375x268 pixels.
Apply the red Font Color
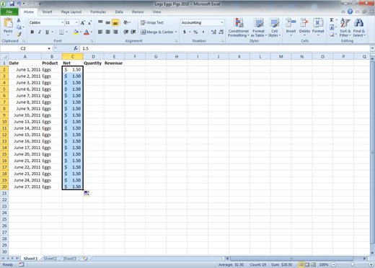(x=87, y=32)
